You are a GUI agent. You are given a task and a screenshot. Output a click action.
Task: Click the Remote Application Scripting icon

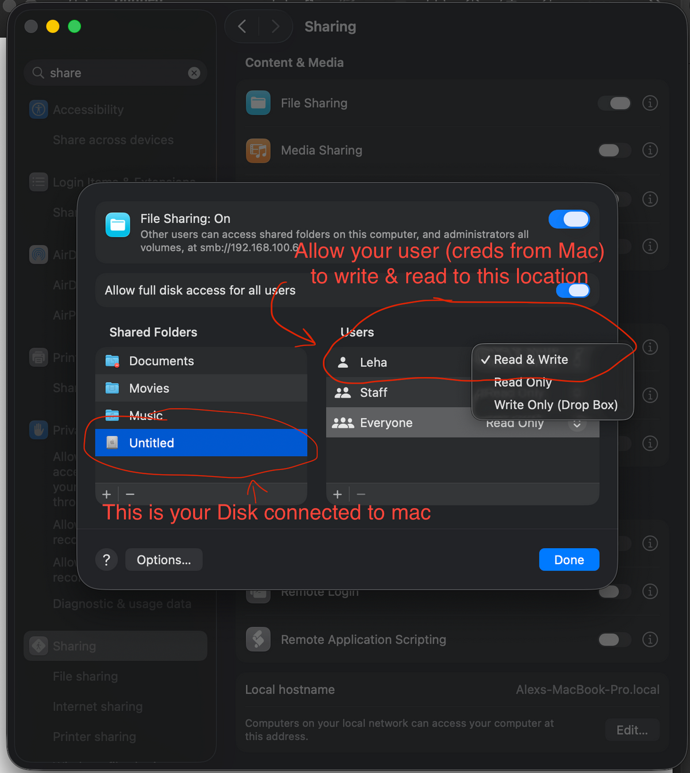pyautogui.click(x=258, y=640)
